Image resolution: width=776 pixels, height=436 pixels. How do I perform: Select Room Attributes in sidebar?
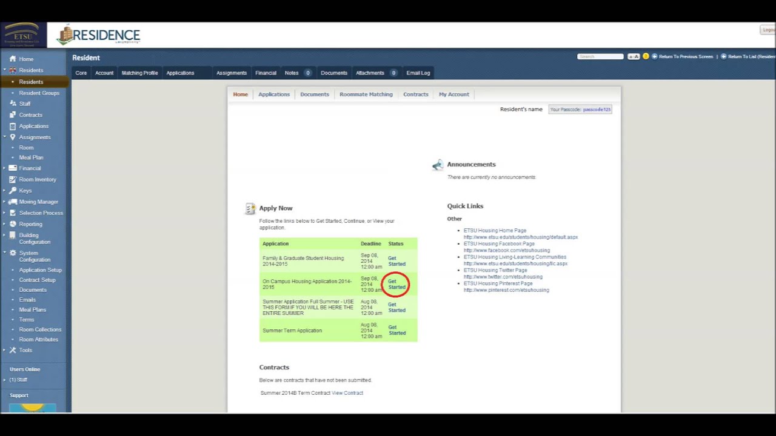pyautogui.click(x=38, y=340)
